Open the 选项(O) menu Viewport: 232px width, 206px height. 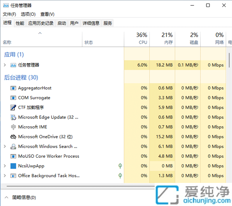[x=28, y=14]
